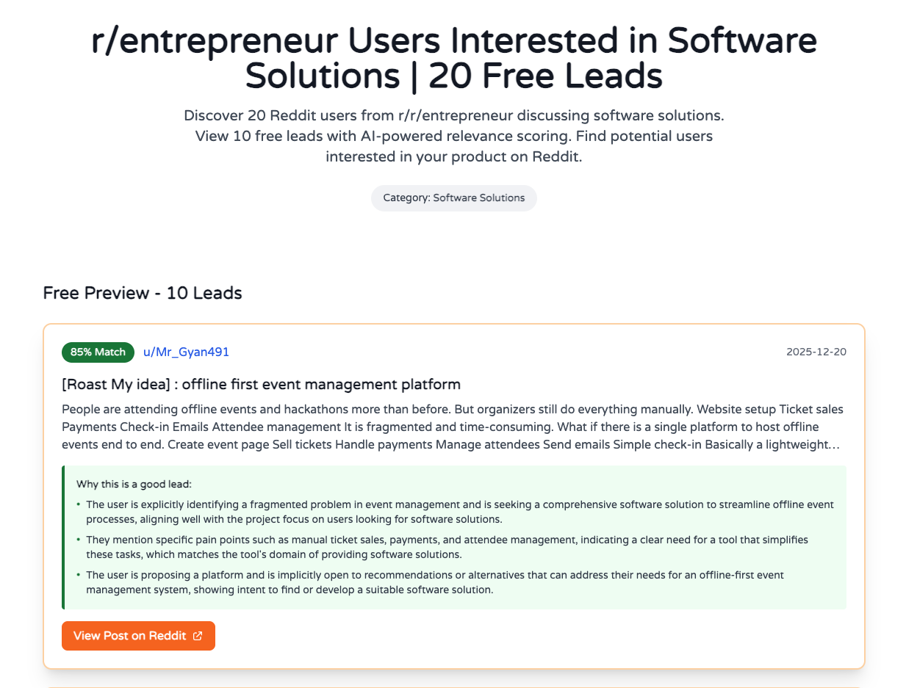Click the 2025-12-20 post date

[816, 352]
